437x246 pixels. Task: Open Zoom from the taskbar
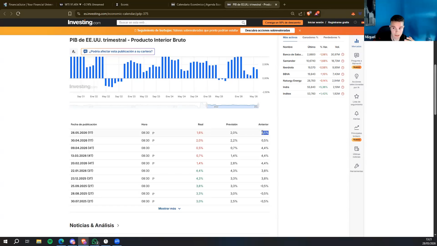coord(117,241)
